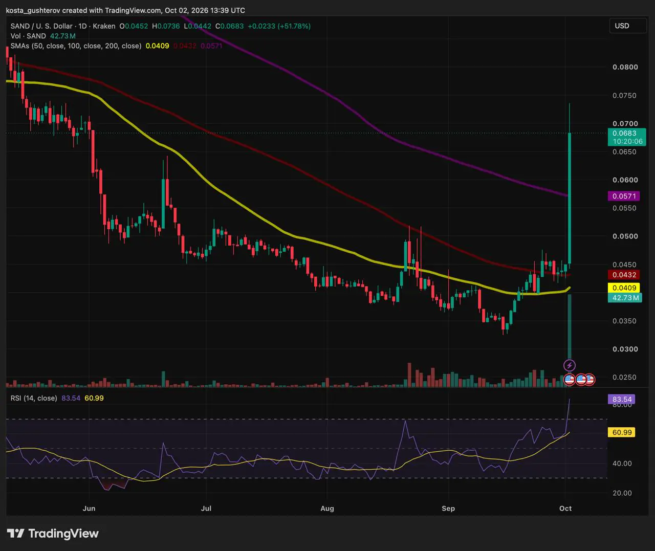Click the 83.54 value beside the RSI label
This screenshot has width=655, height=551.
(x=71, y=398)
